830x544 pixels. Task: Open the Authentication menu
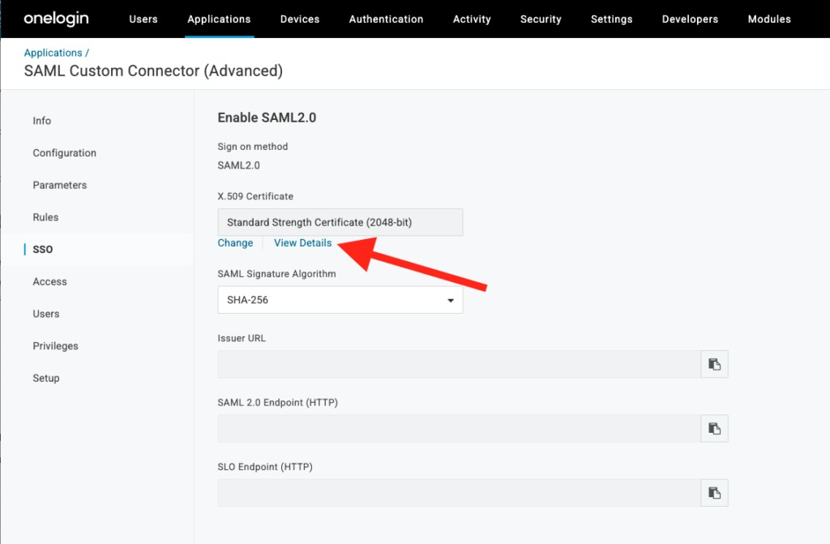pos(386,19)
